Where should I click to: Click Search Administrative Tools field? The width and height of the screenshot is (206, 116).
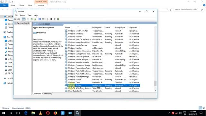(189, 10)
